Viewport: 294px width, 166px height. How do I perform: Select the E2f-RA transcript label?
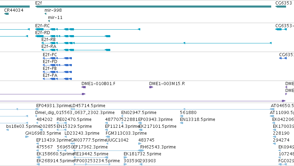(x=49, y=46)
